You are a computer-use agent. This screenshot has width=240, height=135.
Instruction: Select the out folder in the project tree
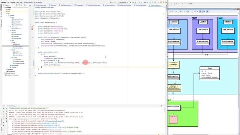coord(8,11)
